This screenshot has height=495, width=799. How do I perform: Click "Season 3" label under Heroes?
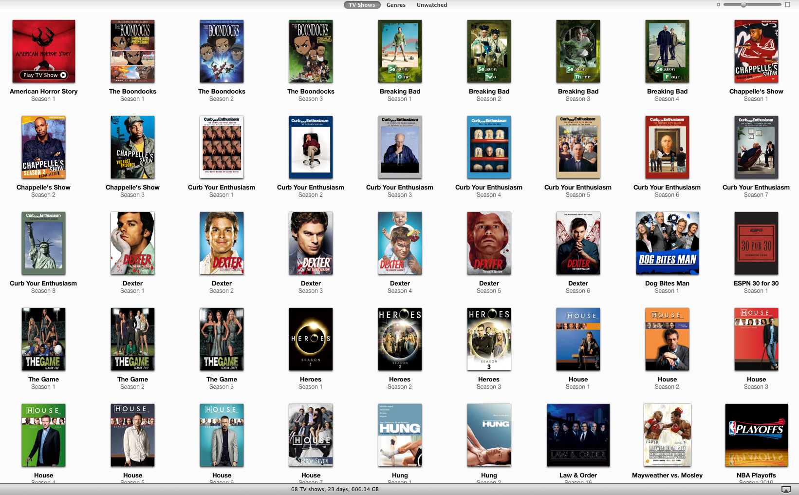click(489, 387)
